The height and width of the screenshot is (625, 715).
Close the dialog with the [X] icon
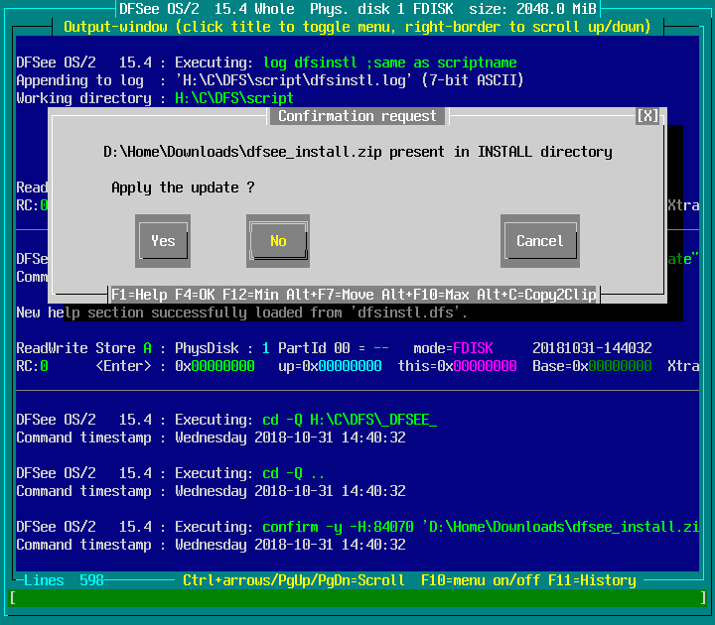647,116
